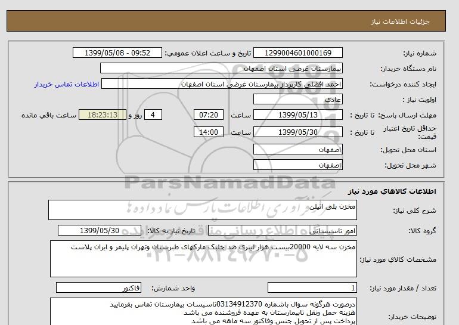Image resolution: width=459 pixels, height=325 pixels.
Task: Click the header title جزئیات اطلاعات نیاز
Action: (x=400, y=21)
